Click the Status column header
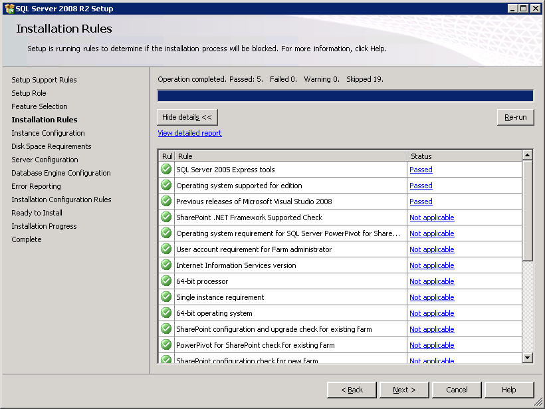Viewport: 545px width, 409px height. click(464, 156)
